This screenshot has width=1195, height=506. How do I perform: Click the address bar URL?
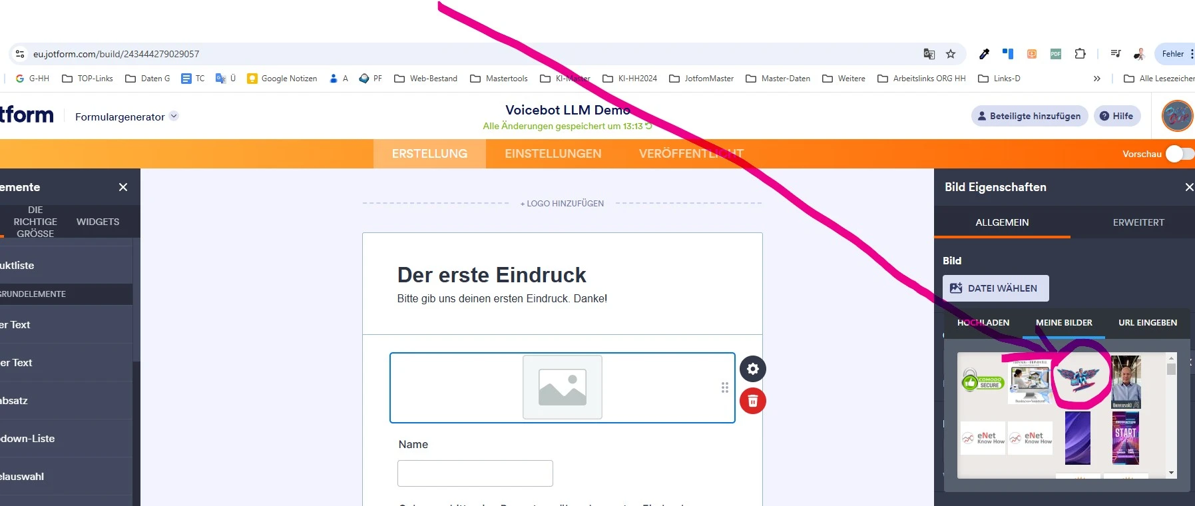[117, 54]
